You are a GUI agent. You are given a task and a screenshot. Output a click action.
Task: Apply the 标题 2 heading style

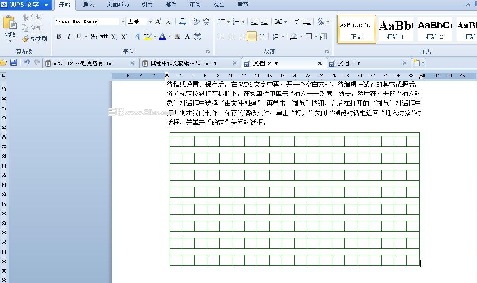(434, 29)
